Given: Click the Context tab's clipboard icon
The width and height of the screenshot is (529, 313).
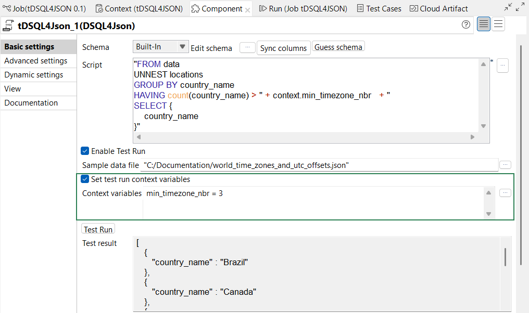Looking at the screenshot, I should 98,8.
